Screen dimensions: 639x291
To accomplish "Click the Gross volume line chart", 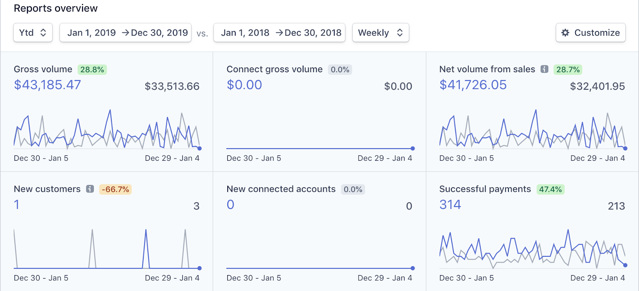I will (107, 129).
